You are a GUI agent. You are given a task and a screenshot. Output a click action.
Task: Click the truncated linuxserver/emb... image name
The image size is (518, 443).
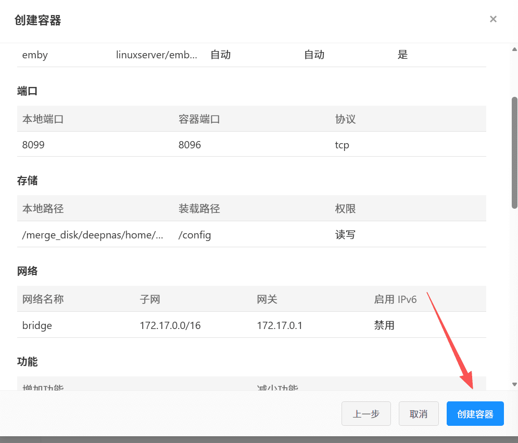[156, 55]
